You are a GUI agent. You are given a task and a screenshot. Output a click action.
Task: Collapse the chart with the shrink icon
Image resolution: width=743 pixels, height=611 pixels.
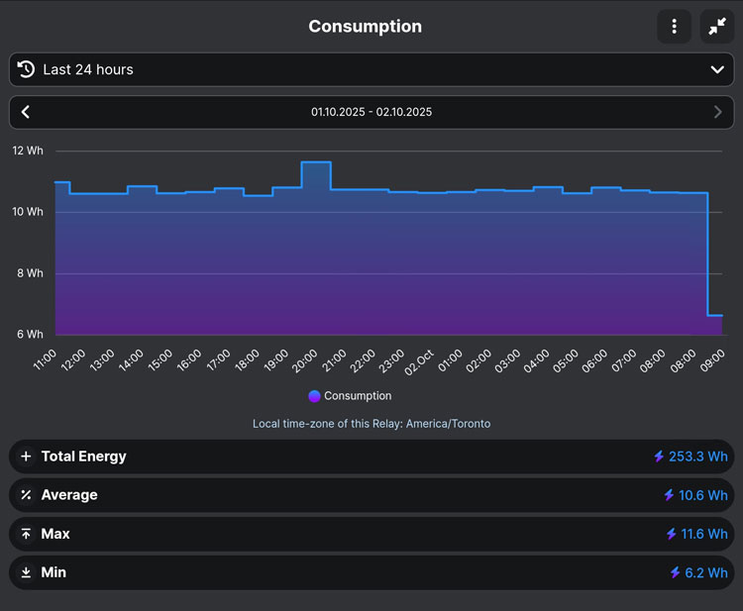click(716, 27)
